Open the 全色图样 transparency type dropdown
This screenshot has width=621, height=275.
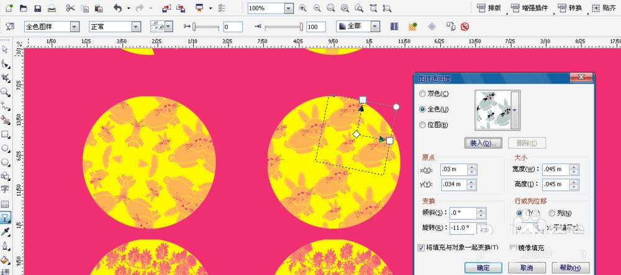tap(75, 27)
